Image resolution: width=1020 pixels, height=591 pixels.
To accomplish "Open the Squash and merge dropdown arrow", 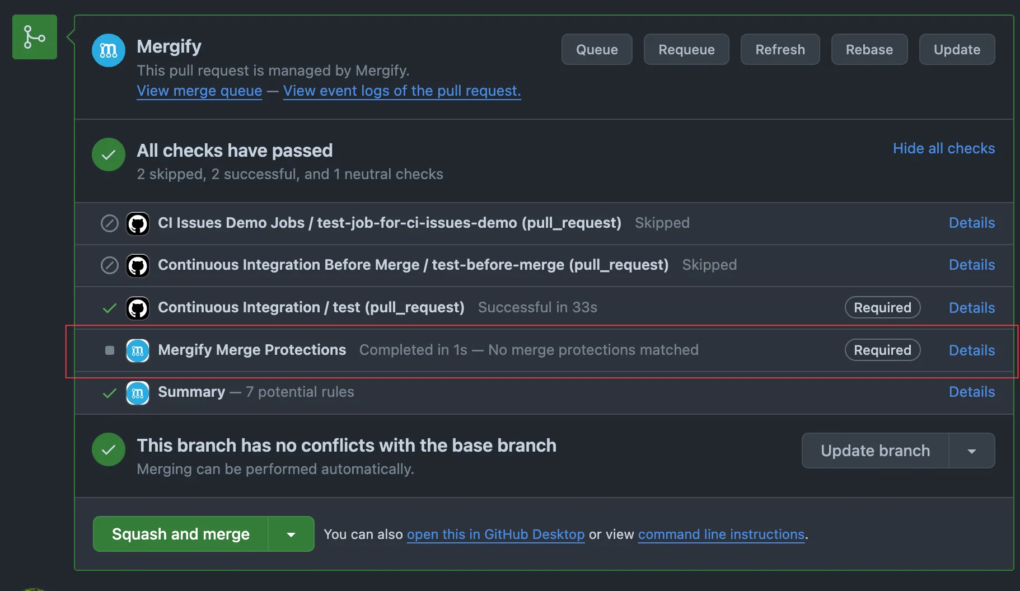I will coord(291,534).
